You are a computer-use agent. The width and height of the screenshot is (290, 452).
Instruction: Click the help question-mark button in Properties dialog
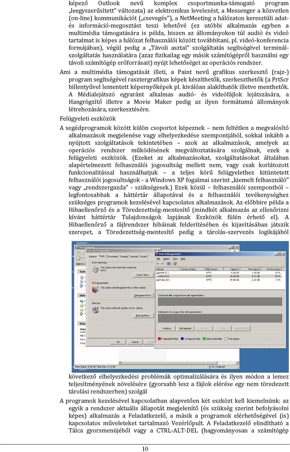pyautogui.click(x=155, y=250)
